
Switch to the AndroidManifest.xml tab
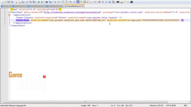(74, 6)
